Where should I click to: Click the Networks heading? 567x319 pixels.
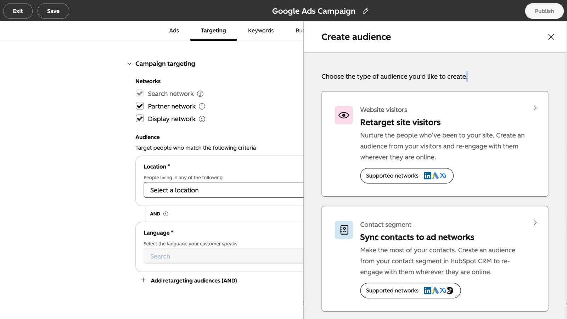coord(148,81)
